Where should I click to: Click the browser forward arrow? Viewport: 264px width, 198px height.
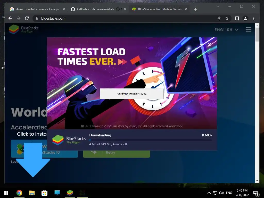(19, 18)
